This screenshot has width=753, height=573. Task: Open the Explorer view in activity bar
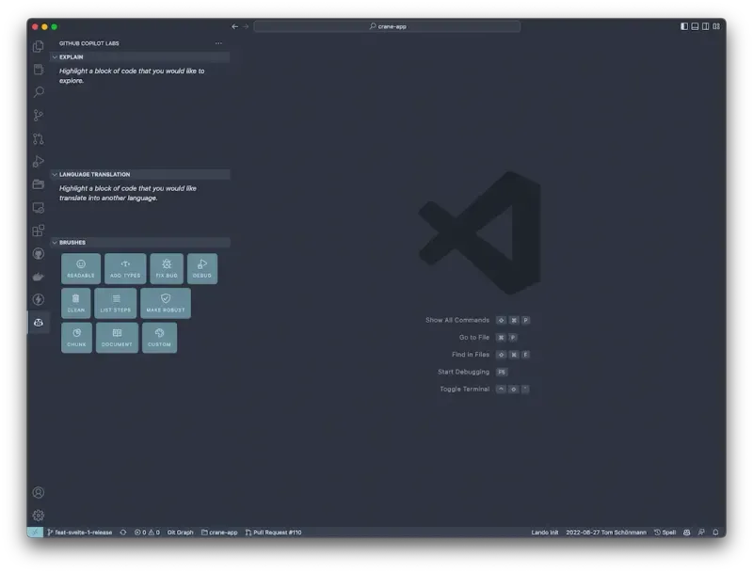tap(39, 46)
